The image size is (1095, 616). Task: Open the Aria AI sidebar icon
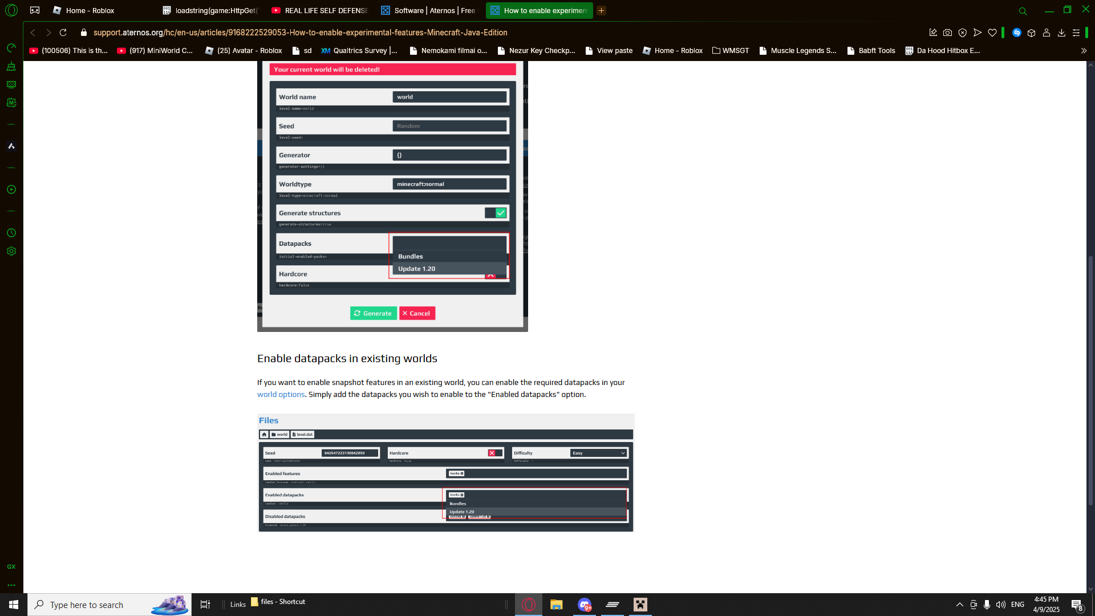coord(11,146)
